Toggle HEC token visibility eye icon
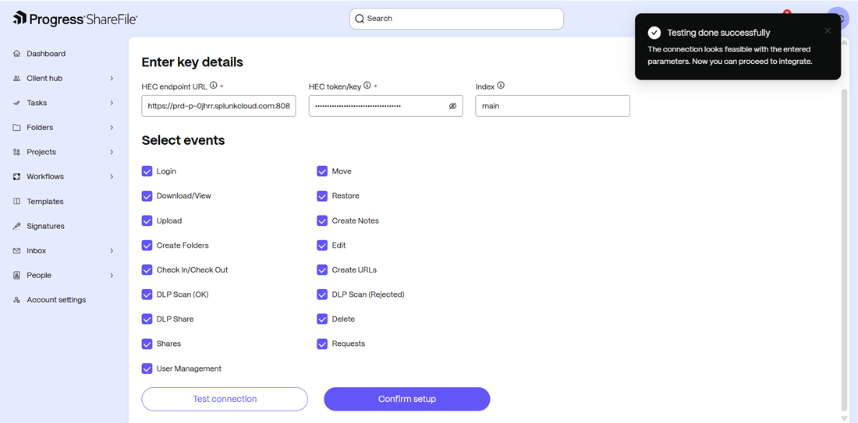858x423 pixels. click(x=452, y=106)
